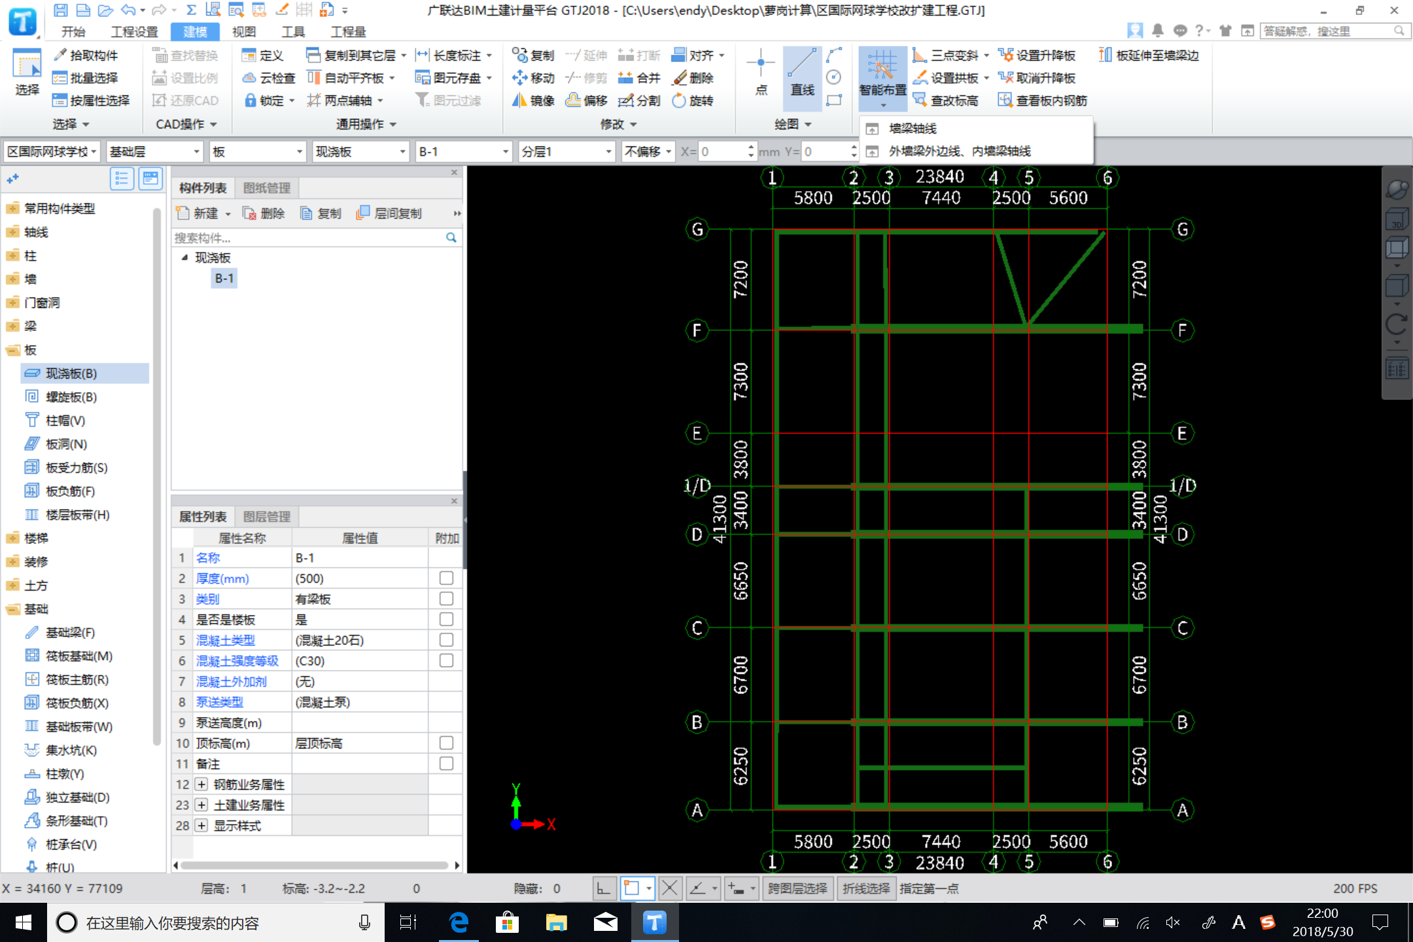The height and width of the screenshot is (942, 1413).
Task: Click the 偏移 offset tool
Action: point(586,100)
